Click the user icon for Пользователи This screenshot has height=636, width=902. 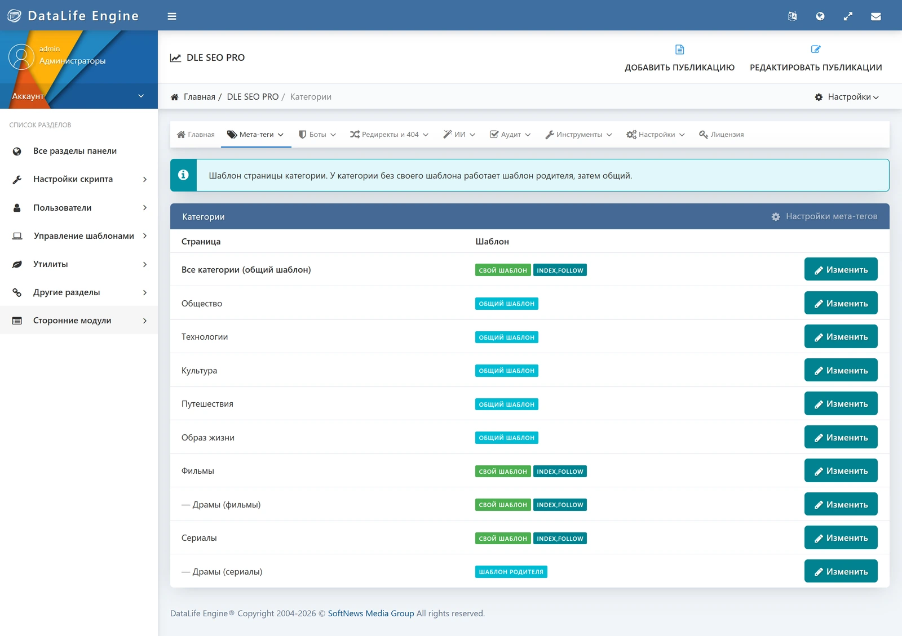coord(17,208)
